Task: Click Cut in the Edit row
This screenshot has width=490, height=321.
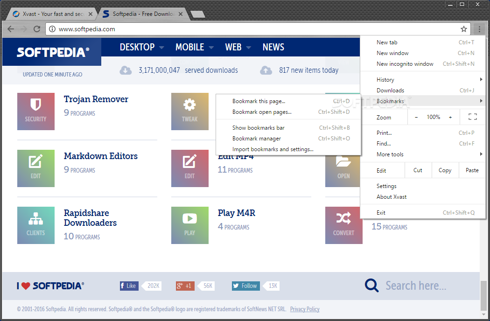Action: coord(418,170)
